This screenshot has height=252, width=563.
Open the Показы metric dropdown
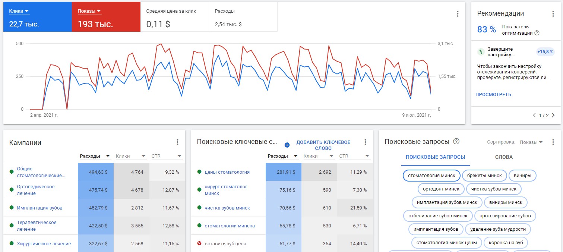pos(89,11)
